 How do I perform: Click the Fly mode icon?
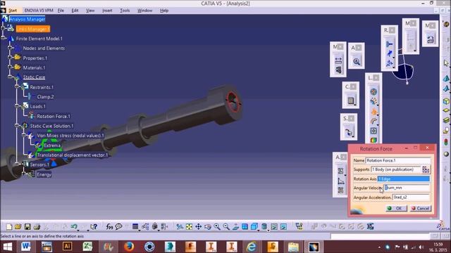pos(180,227)
